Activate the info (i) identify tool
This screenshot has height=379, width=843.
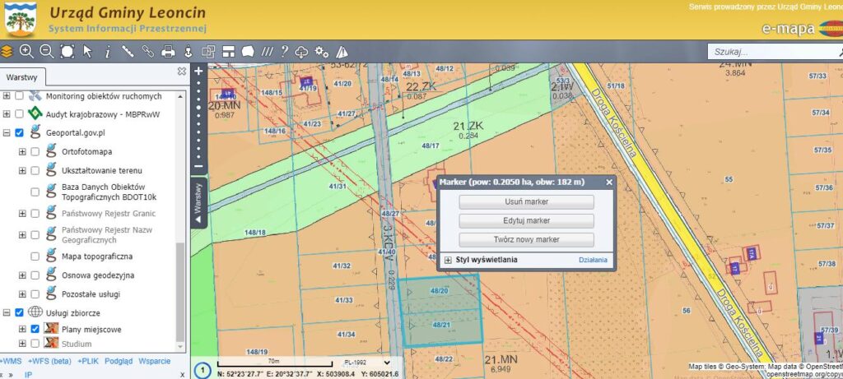[108, 52]
